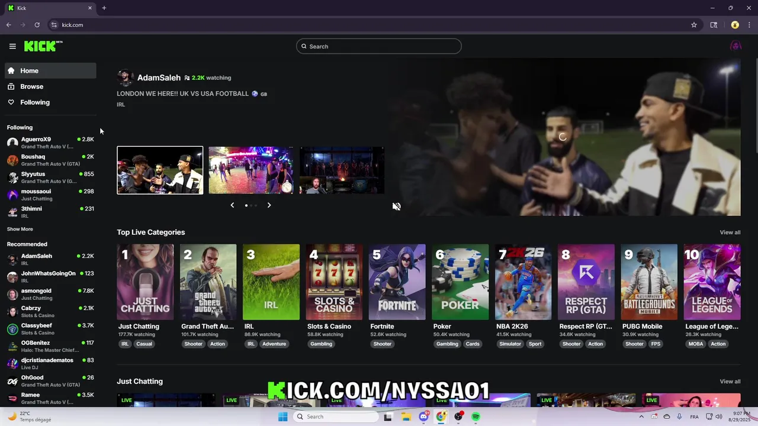Open Cabrzy recommended channel
The image size is (758, 426).
pyautogui.click(x=50, y=311)
